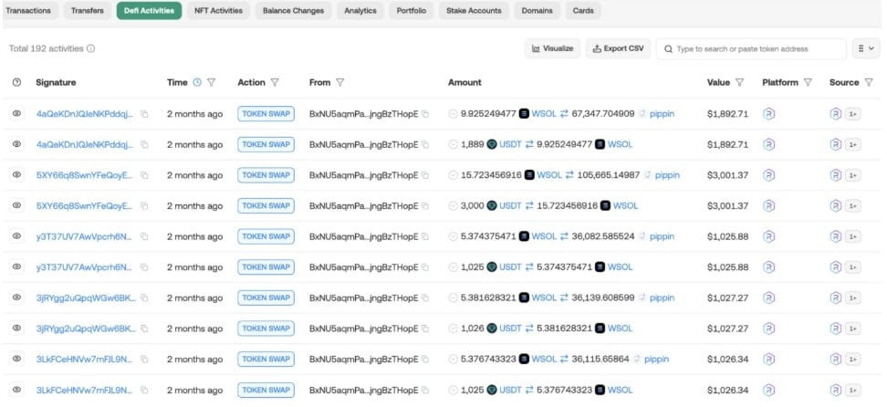Click the clock icon next to Time header
Viewport: 887px width, 407px height.
197,82
